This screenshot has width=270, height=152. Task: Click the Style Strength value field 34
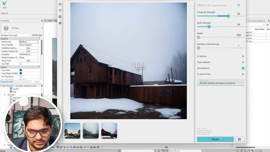point(238,24)
